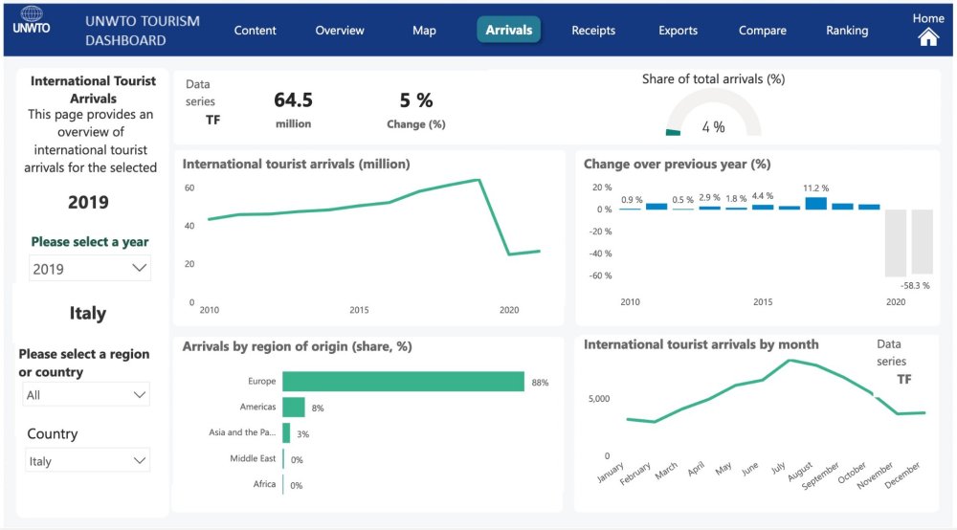Open the Country dropdown showing Italy
The image size is (957, 530).
(x=86, y=461)
